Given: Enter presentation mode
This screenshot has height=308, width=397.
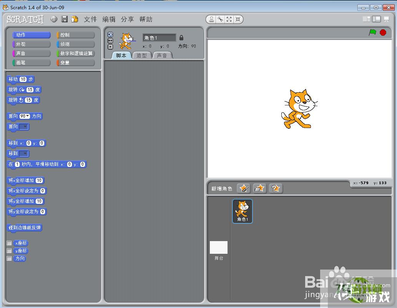Looking at the screenshot, I should coord(386,19).
